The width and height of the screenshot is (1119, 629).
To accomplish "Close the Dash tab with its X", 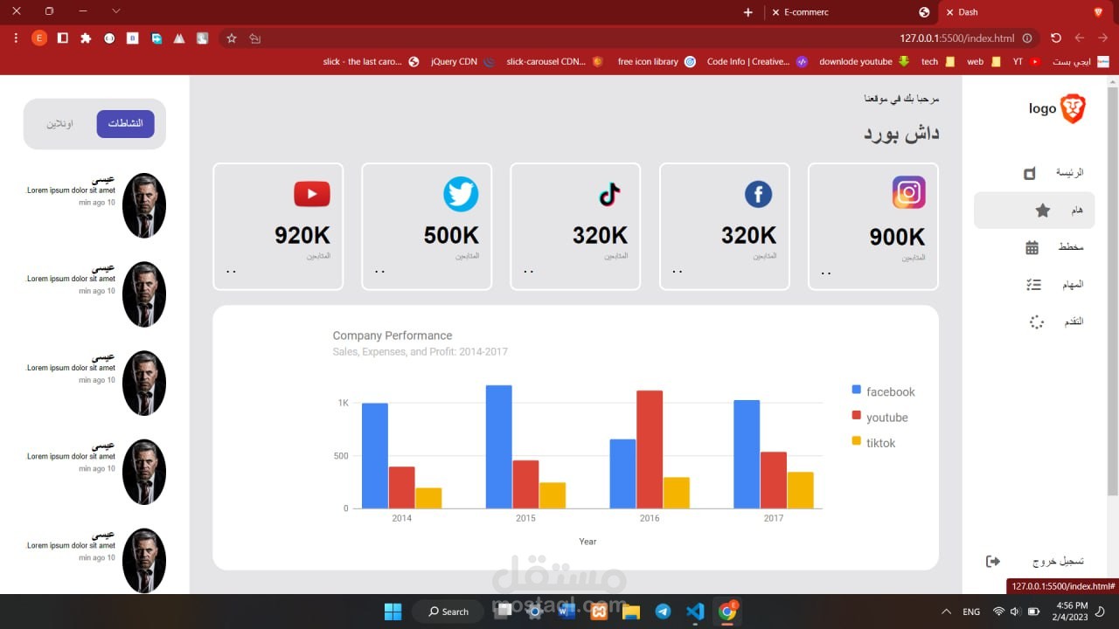I will coord(950,12).
